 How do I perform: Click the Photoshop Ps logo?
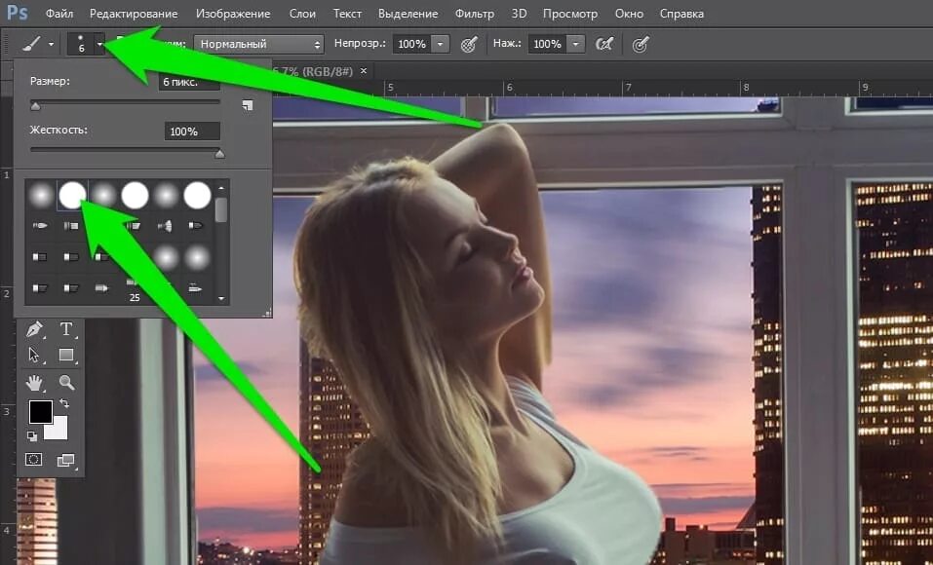pos(17,13)
